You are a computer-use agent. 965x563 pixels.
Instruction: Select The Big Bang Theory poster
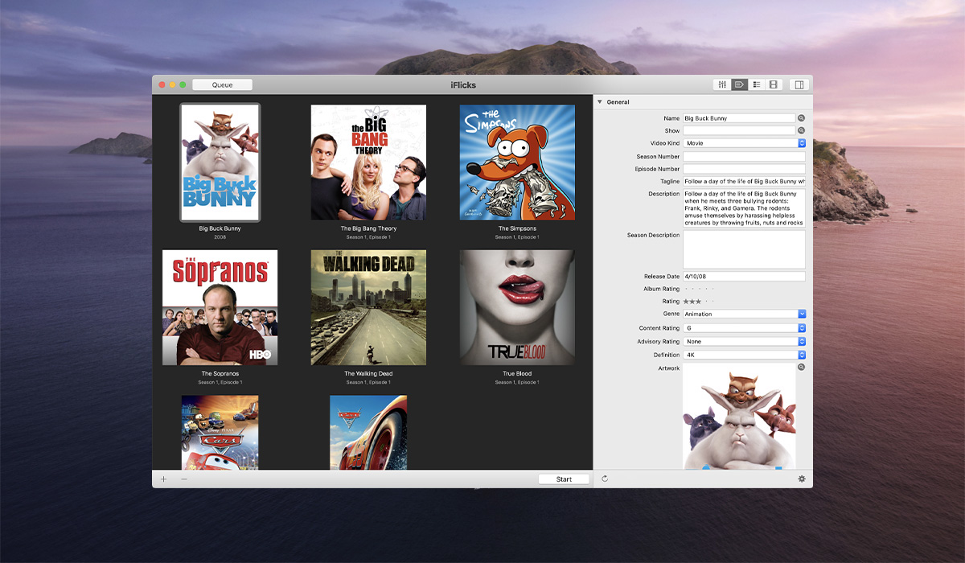tap(368, 162)
